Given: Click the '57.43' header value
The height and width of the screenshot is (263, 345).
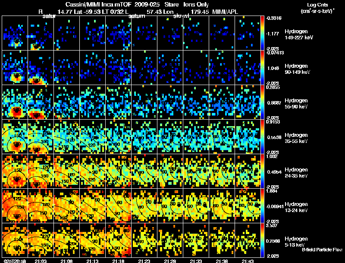Looking at the screenshot, I should tap(154, 12).
